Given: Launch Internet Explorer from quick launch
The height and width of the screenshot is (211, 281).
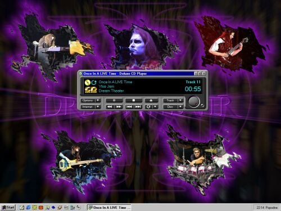Looking at the screenshot, I should click(x=28, y=208).
